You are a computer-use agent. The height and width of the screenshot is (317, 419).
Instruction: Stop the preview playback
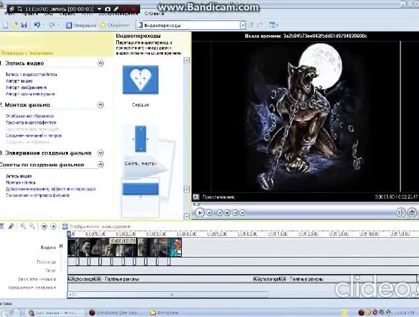click(209, 213)
